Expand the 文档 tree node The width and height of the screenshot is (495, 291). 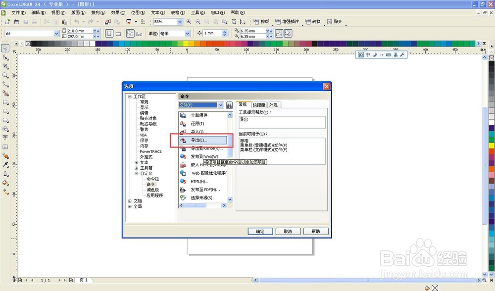click(x=130, y=201)
